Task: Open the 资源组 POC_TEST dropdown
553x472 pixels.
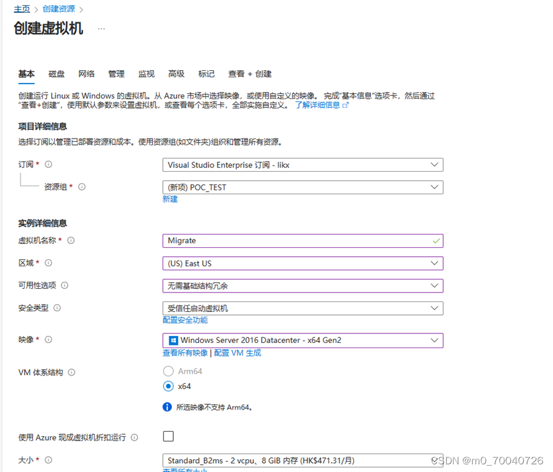Action: tap(302, 187)
